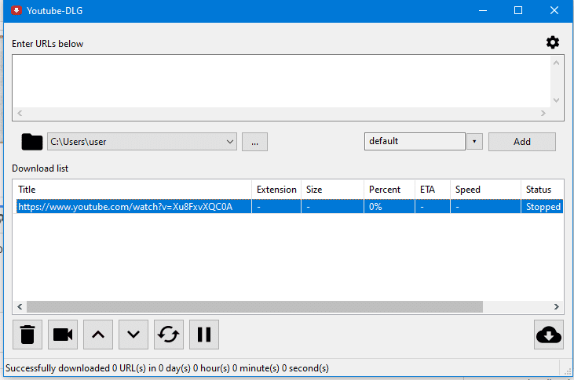Click the status bar download summary text
Viewport: 574px width, 380px height.
coord(167,368)
